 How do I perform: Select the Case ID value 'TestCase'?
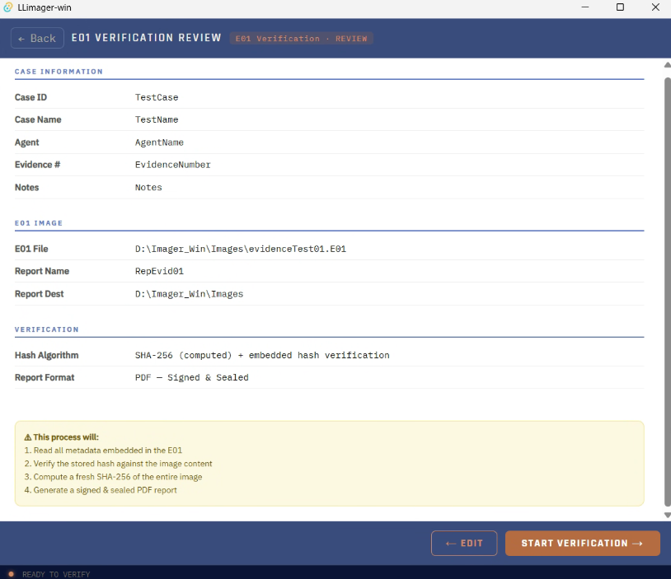(x=157, y=97)
